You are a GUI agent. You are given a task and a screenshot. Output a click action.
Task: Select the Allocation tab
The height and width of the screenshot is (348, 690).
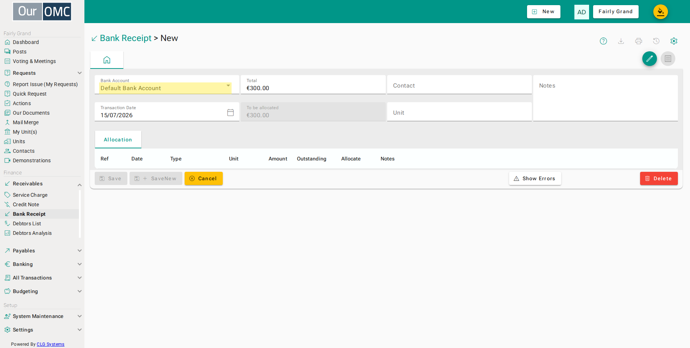click(118, 140)
